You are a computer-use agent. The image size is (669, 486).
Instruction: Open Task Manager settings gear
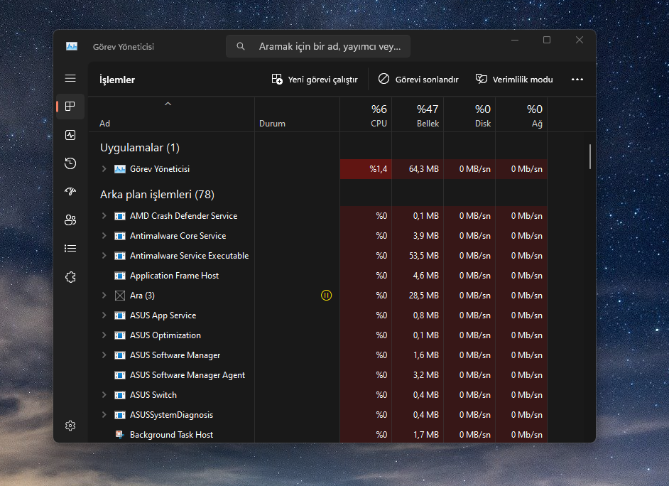click(70, 426)
